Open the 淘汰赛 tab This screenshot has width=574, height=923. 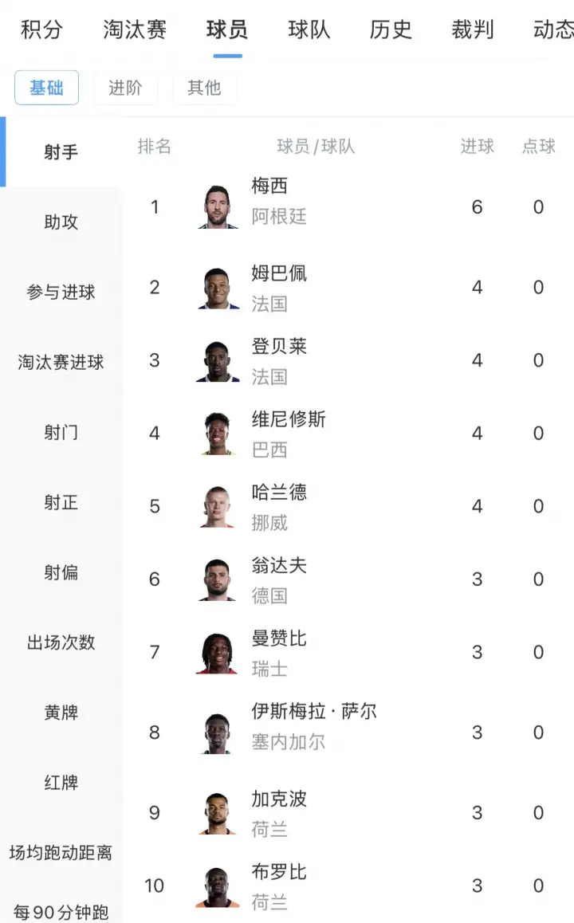pos(135,29)
